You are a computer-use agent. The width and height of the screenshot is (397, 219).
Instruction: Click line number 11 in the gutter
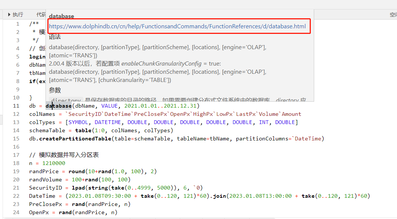click(x=16, y=106)
